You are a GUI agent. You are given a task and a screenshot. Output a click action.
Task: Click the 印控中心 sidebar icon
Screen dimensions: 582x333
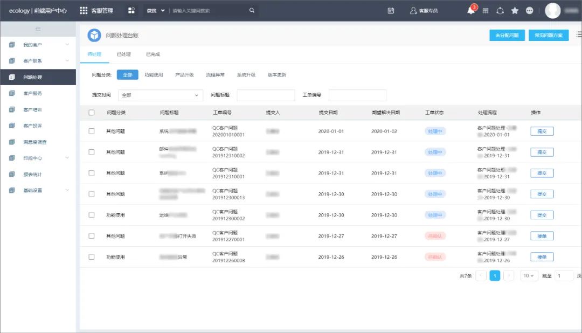(12, 158)
